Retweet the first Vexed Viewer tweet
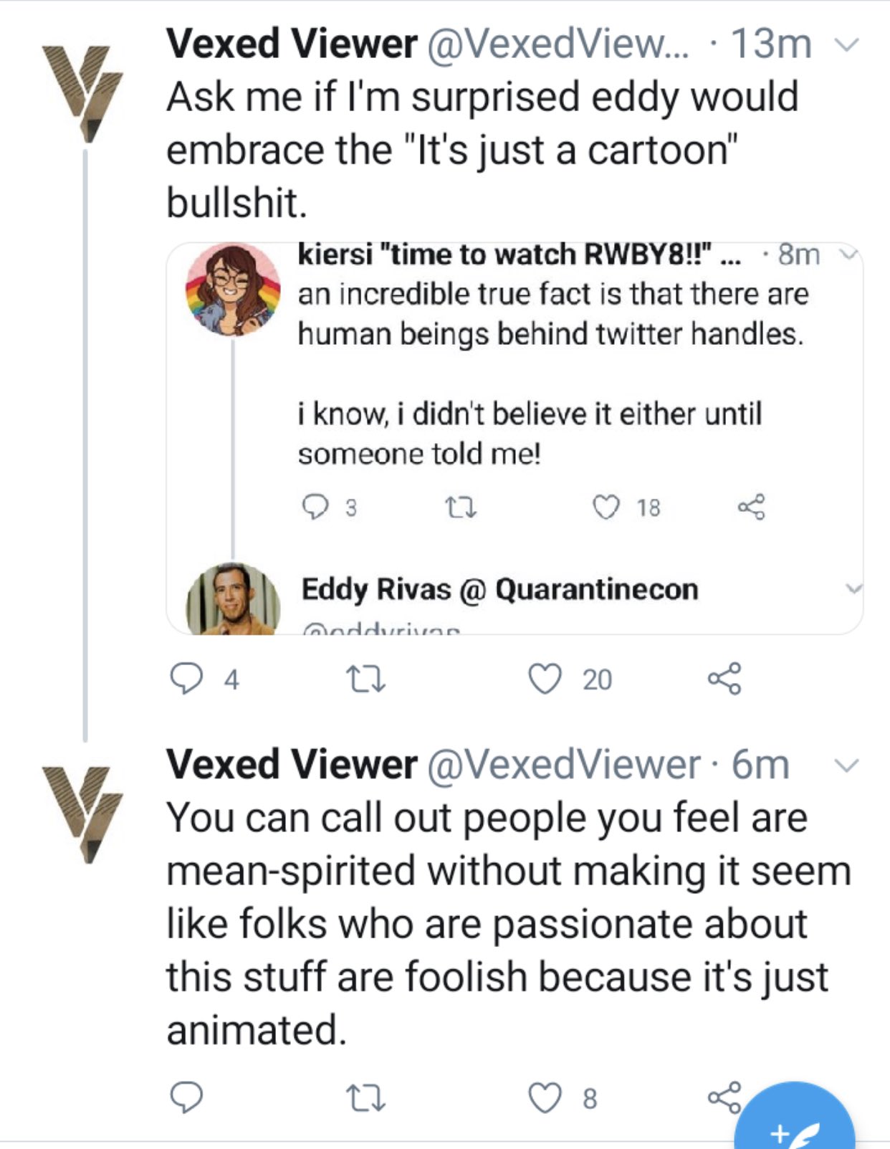 (x=365, y=679)
